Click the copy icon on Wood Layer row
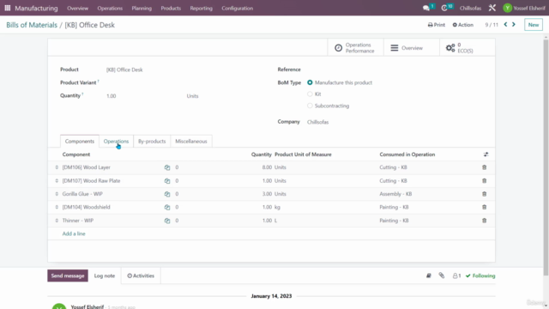The width and height of the screenshot is (549, 309). [x=167, y=167]
